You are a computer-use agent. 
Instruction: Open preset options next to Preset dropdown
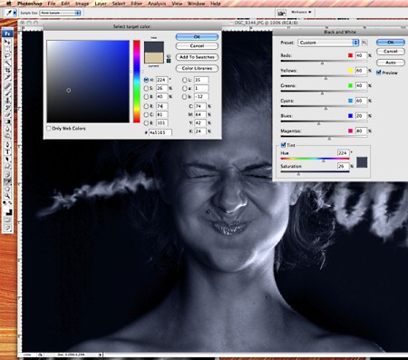point(364,43)
